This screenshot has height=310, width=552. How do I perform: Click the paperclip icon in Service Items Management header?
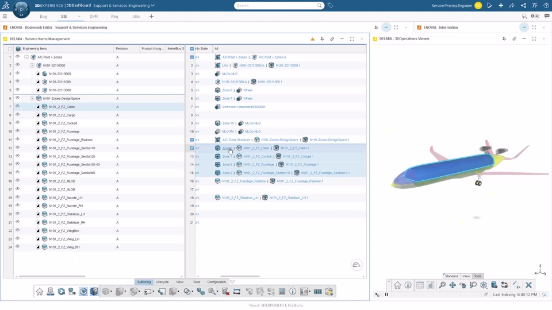click(332, 39)
